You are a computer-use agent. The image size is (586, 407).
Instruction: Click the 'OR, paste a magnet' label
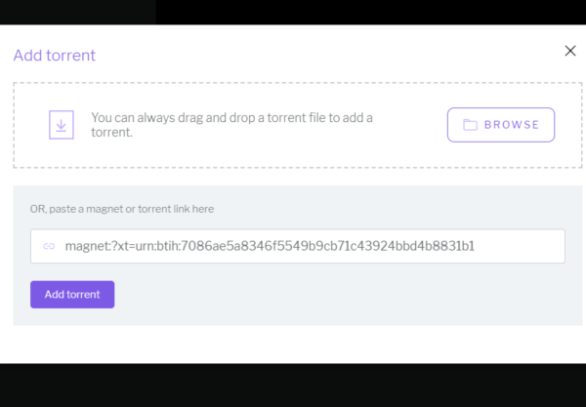coord(122,209)
